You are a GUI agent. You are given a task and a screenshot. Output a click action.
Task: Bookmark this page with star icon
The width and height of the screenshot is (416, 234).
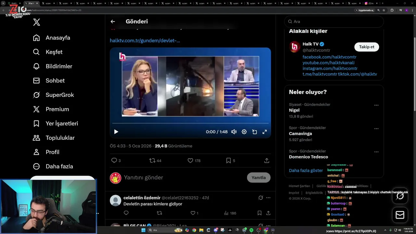tap(384, 10)
